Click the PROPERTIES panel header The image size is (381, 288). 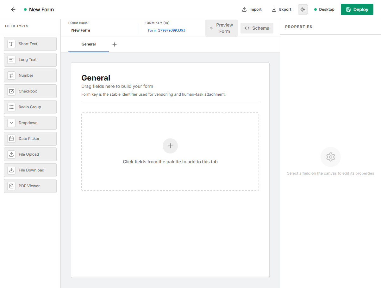tap(299, 27)
